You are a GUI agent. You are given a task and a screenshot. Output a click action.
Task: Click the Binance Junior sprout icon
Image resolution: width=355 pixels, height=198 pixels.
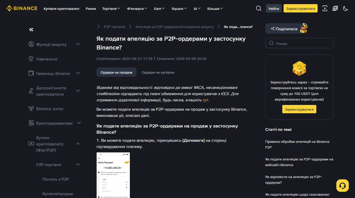tap(31, 108)
